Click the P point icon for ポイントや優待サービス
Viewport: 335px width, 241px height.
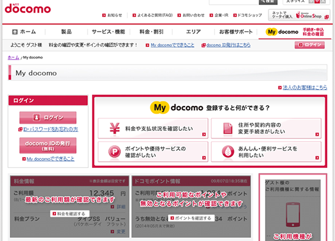point(115,152)
